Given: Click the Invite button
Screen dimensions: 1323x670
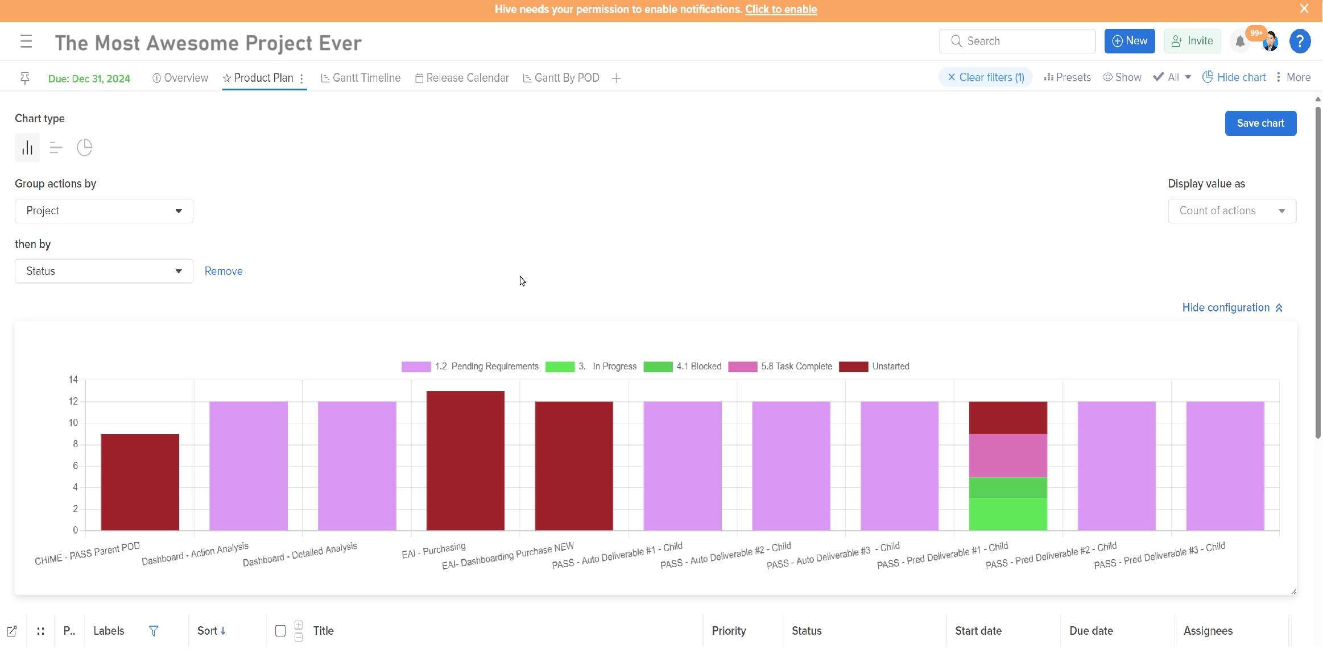Looking at the screenshot, I should pos(1192,41).
